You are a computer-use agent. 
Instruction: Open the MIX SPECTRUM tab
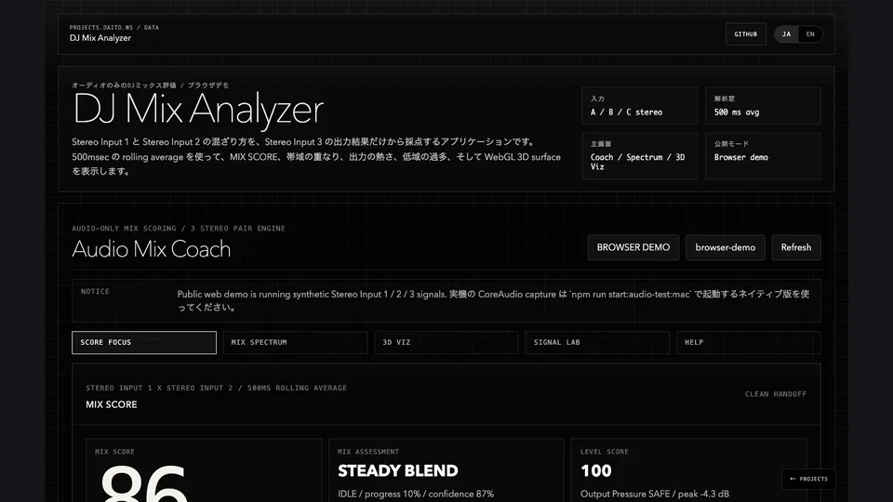point(295,343)
